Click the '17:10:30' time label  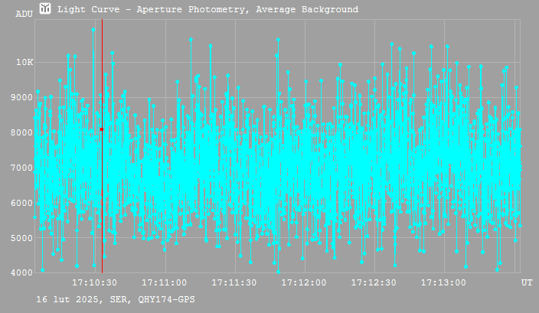94,282
